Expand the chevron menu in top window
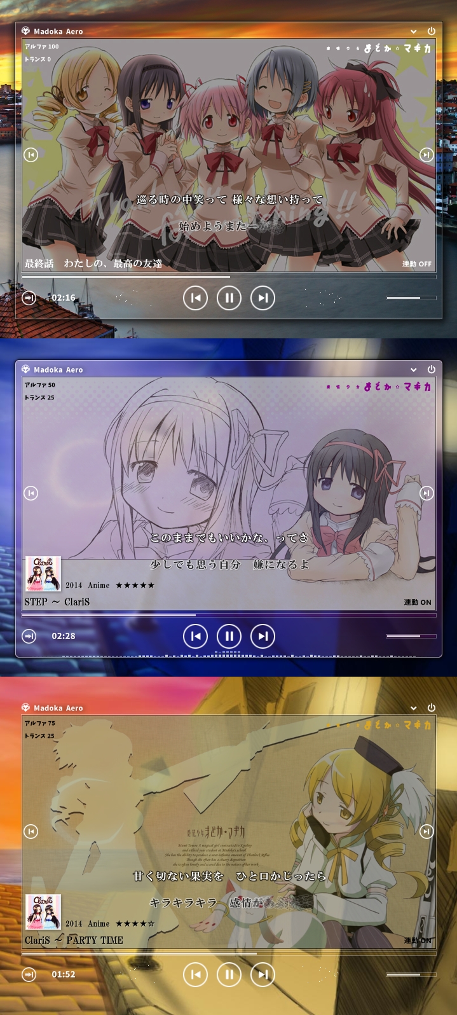 [414, 31]
